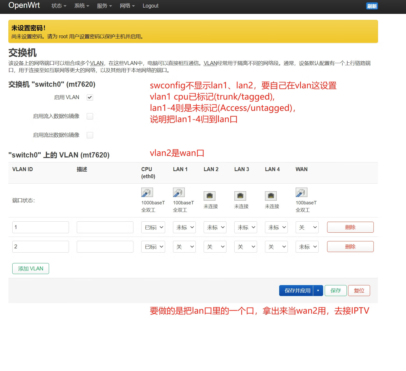This screenshot has width=406, height=371.
Task: Click the CPU (eth0) port status icon
Action: pos(147,193)
